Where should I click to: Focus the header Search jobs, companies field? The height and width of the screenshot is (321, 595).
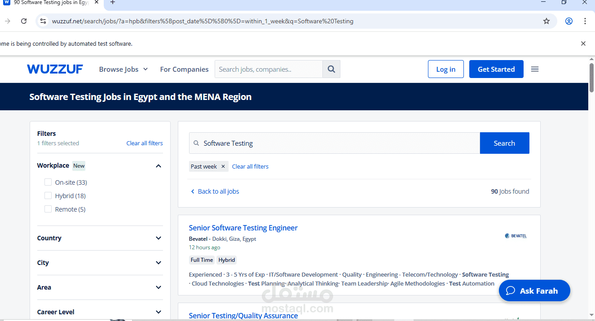click(x=269, y=69)
